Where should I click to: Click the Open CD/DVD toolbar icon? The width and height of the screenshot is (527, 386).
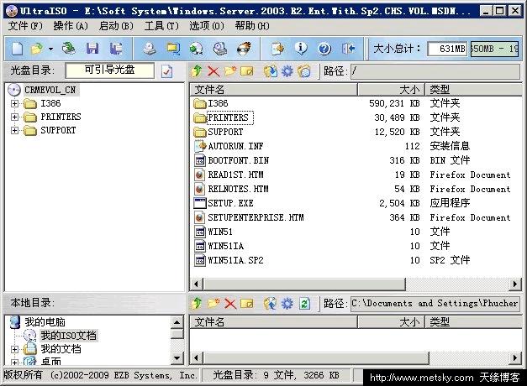pyautogui.click(x=69, y=49)
